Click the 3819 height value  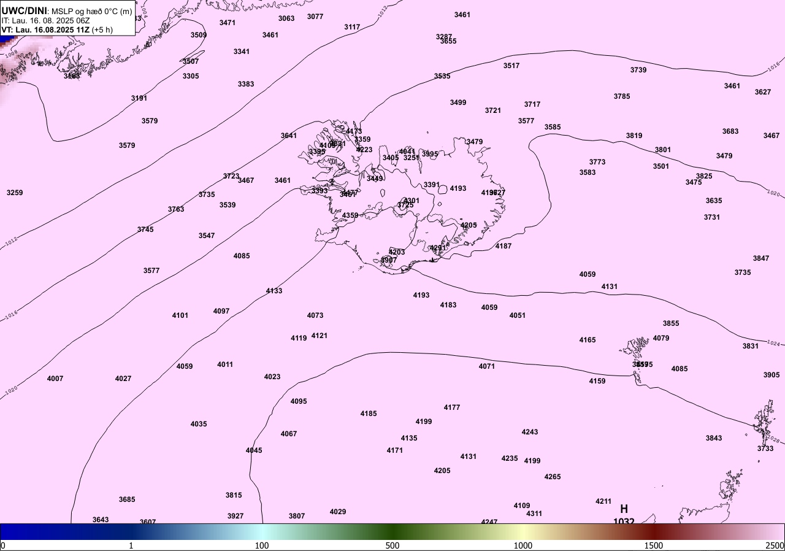[x=634, y=136]
